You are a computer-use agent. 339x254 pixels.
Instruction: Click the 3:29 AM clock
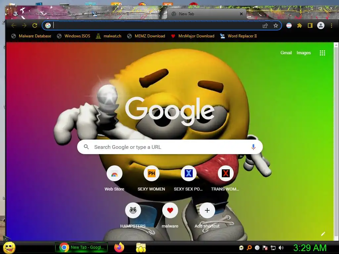pyautogui.click(x=310, y=248)
